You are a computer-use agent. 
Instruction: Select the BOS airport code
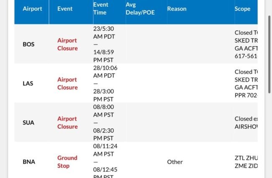(28, 44)
